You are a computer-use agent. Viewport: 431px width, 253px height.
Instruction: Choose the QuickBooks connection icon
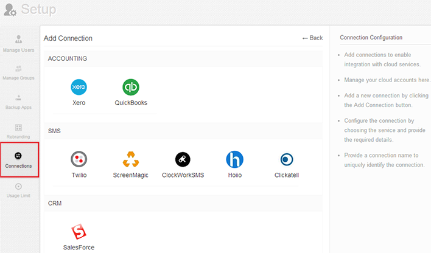(131, 87)
